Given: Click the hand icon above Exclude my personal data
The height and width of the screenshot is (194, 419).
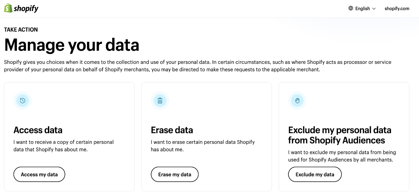Looking at the screenshot, I should point(297,100).
